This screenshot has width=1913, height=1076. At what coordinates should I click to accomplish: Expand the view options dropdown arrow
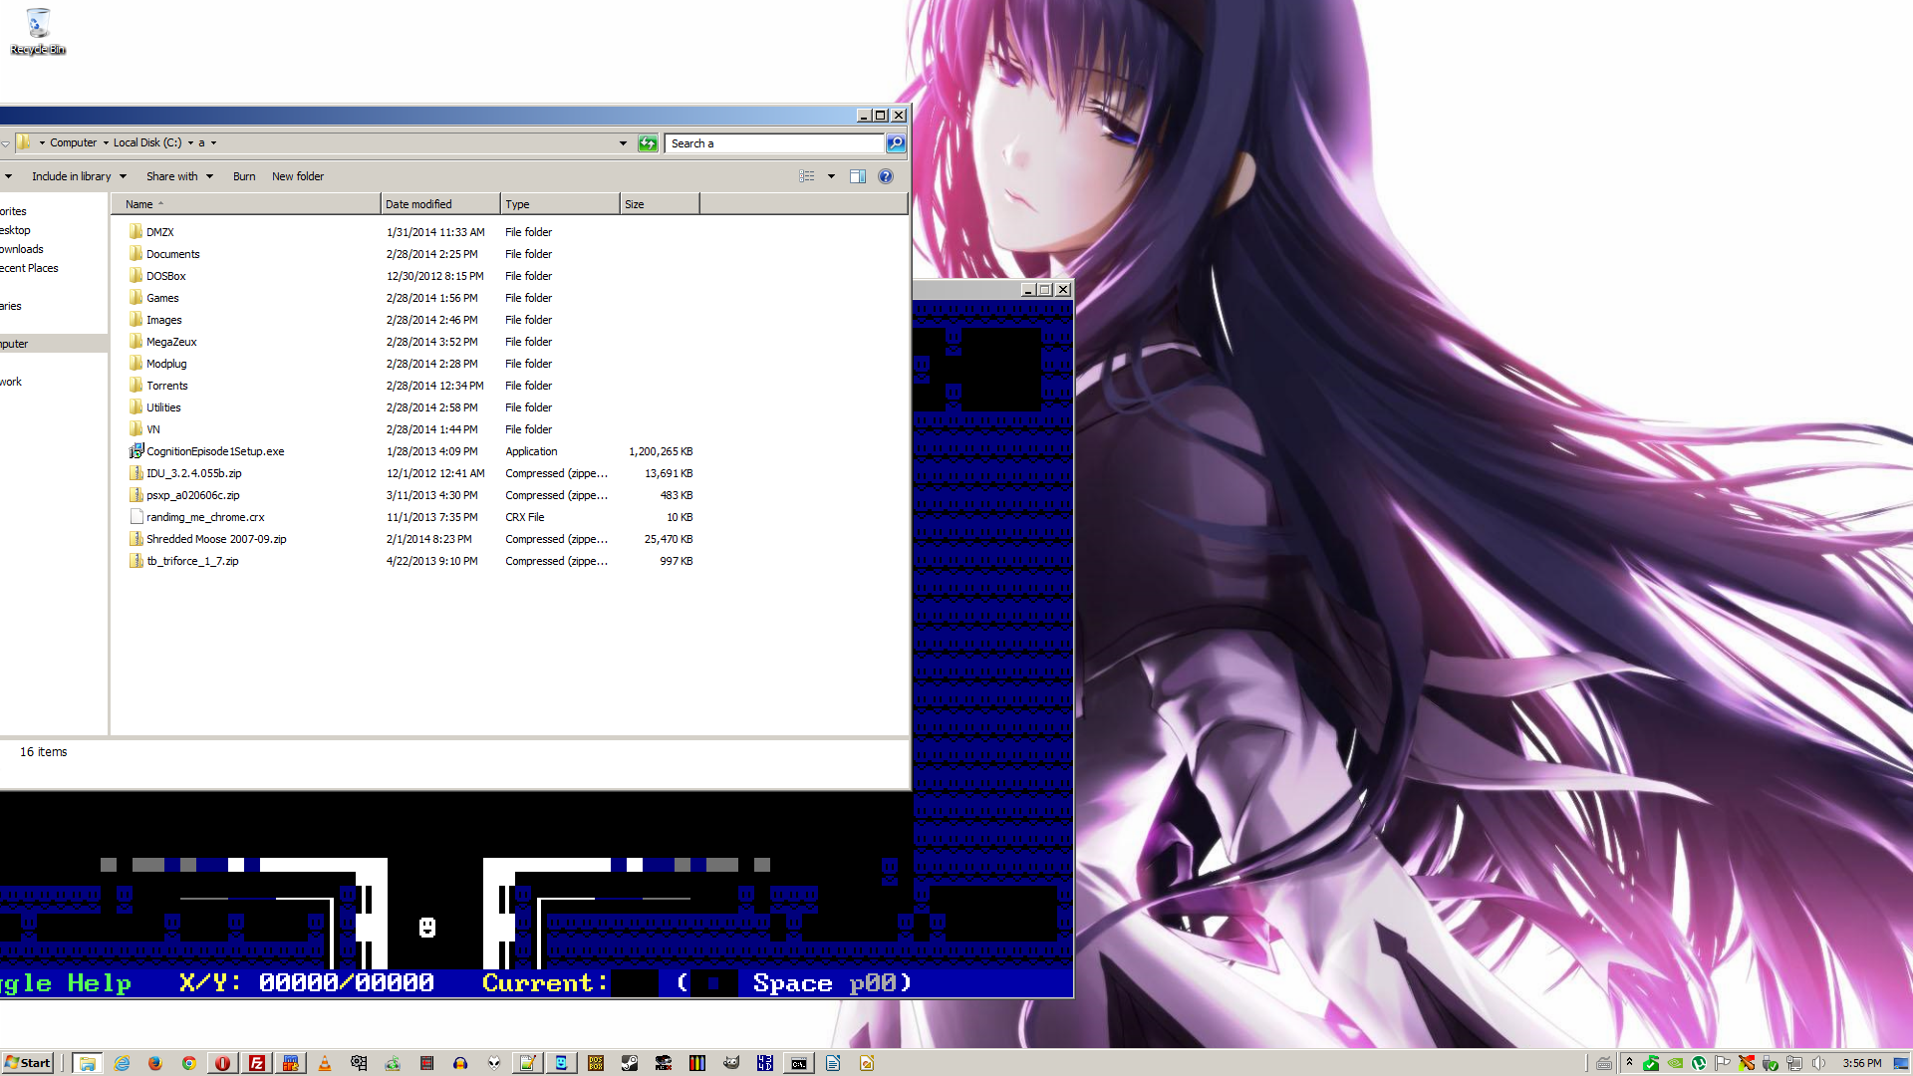pos(831,176)
